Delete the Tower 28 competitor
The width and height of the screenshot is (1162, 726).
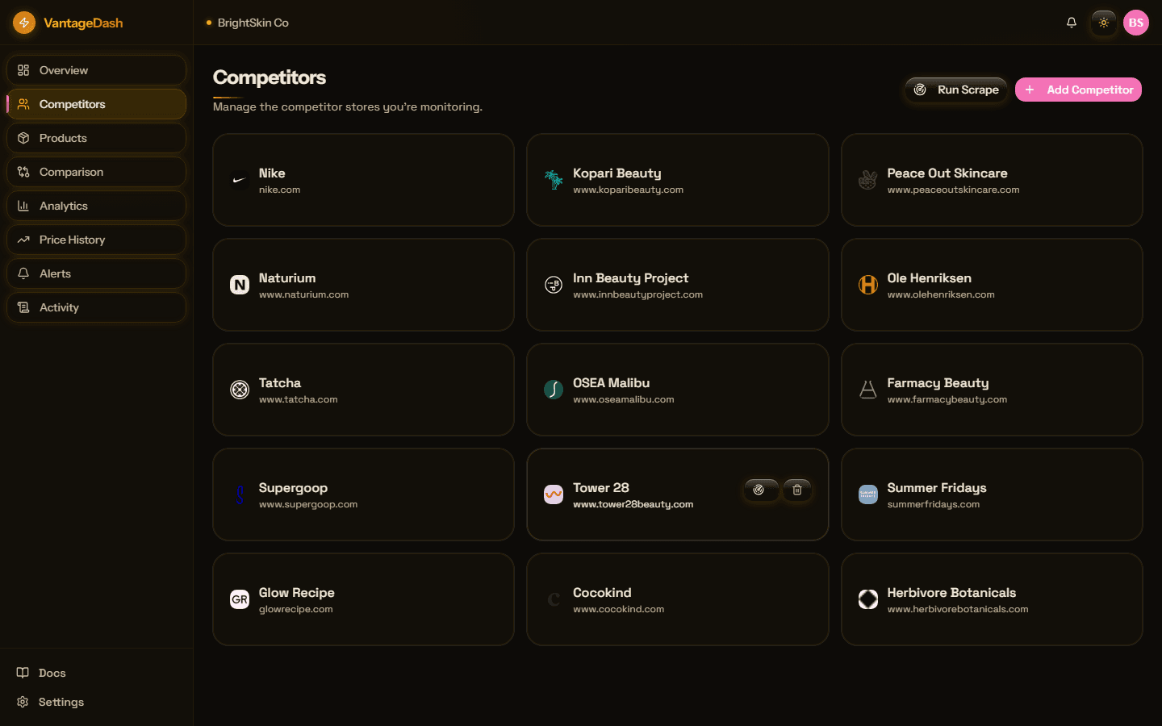click(x=796, y=490)
